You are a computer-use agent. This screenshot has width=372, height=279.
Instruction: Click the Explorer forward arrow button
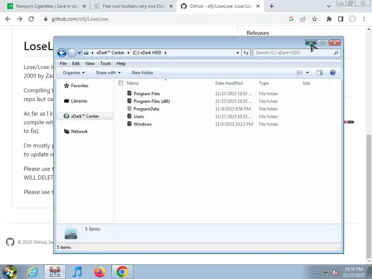72,53
